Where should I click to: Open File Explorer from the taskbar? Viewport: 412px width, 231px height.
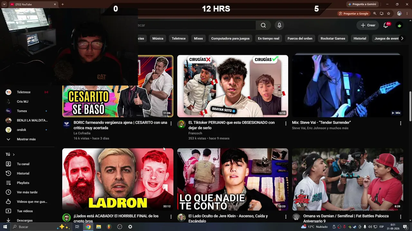(x=98, y=227)
